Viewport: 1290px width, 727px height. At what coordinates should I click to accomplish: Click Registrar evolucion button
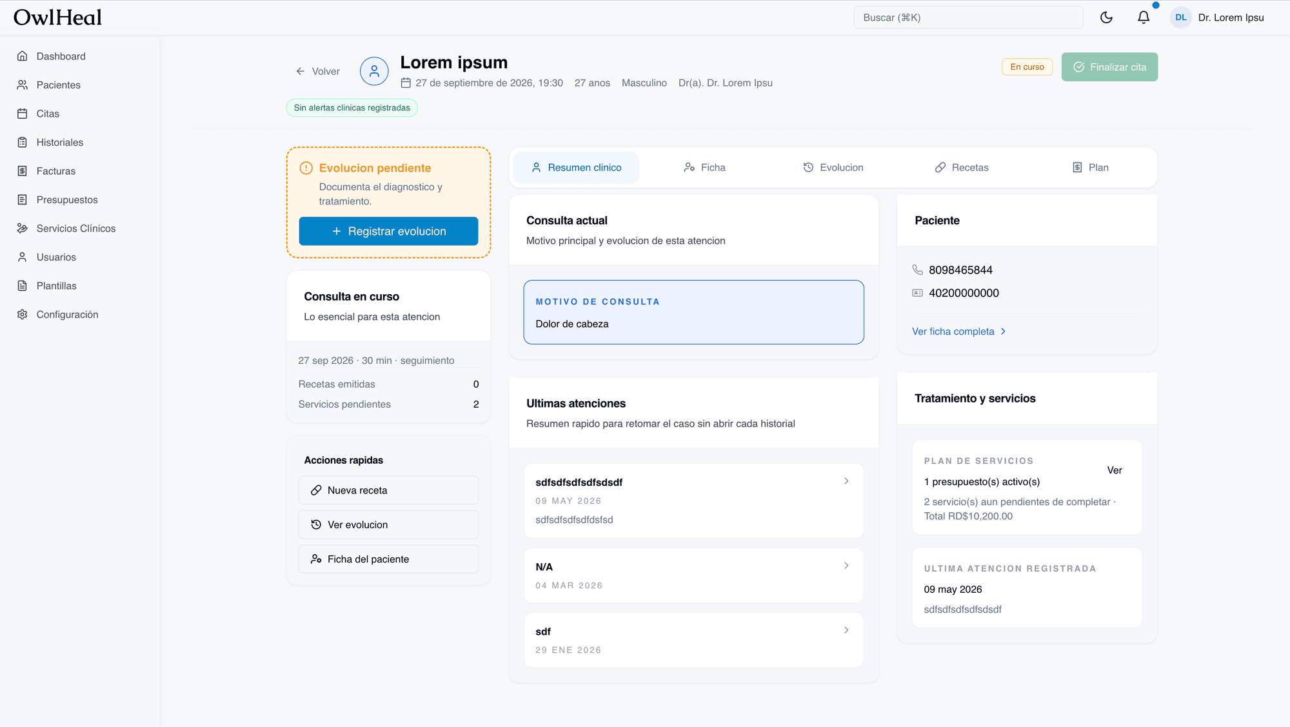(x=388, y=232)
